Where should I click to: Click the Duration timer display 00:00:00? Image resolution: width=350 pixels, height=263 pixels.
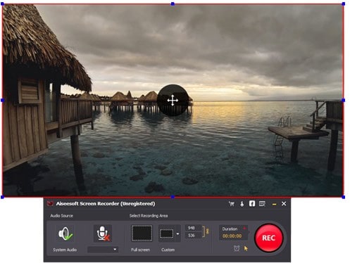pyautogui.click(x=232, y=236)
